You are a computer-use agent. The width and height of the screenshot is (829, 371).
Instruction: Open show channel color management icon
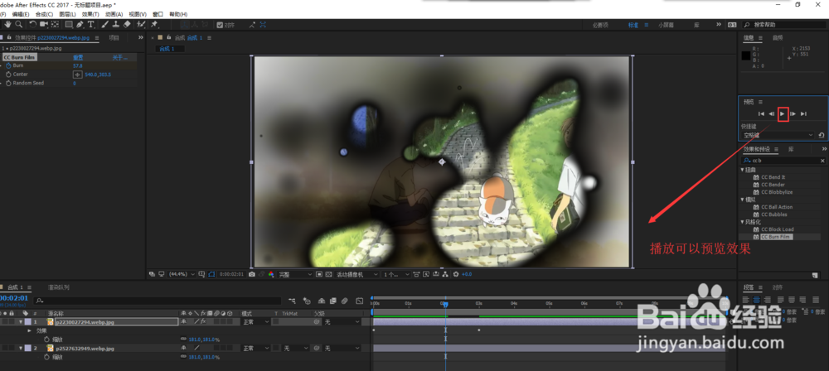pos(271,274)
